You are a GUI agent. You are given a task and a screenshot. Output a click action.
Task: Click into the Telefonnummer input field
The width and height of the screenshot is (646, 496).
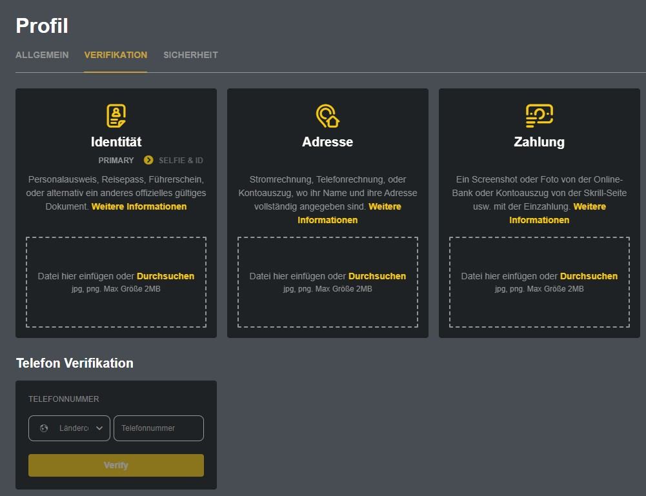point(158,428)
